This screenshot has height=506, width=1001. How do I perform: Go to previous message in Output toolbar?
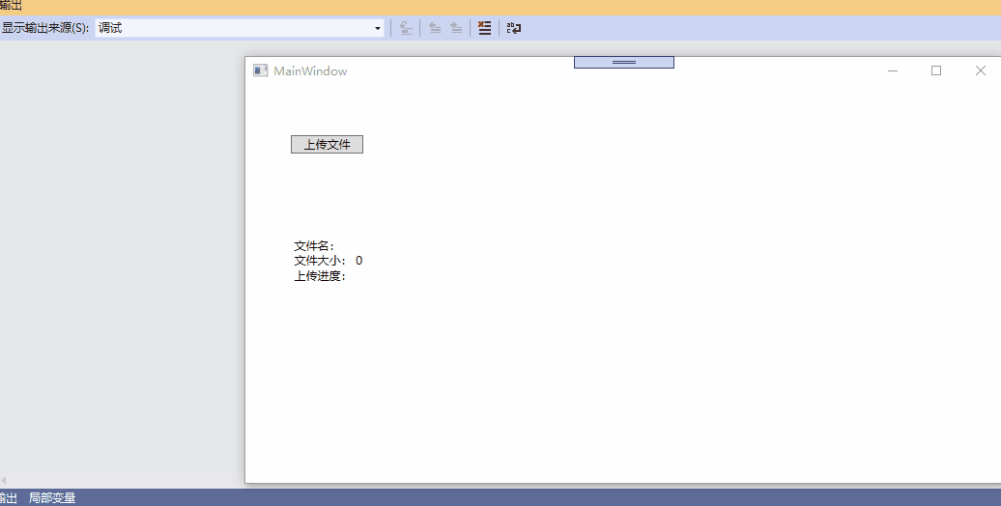[435, 28]
